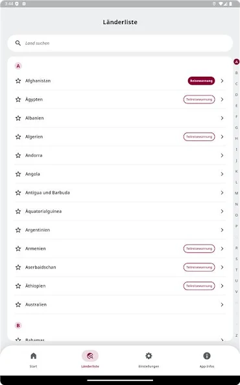Click Afghanistan's Reisewarnung badge
The image size is (240, 385).
pos(201,81)
